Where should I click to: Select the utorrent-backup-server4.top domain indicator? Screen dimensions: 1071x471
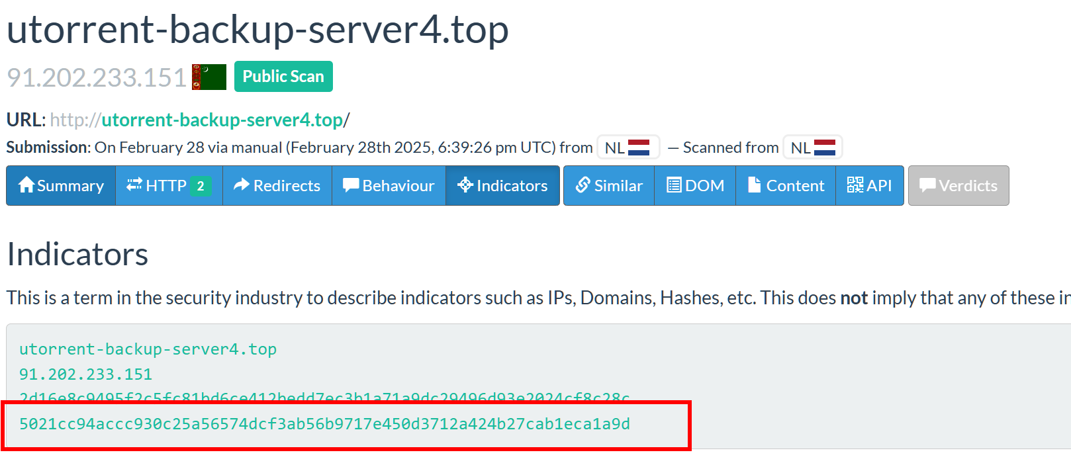click(148, 349)
